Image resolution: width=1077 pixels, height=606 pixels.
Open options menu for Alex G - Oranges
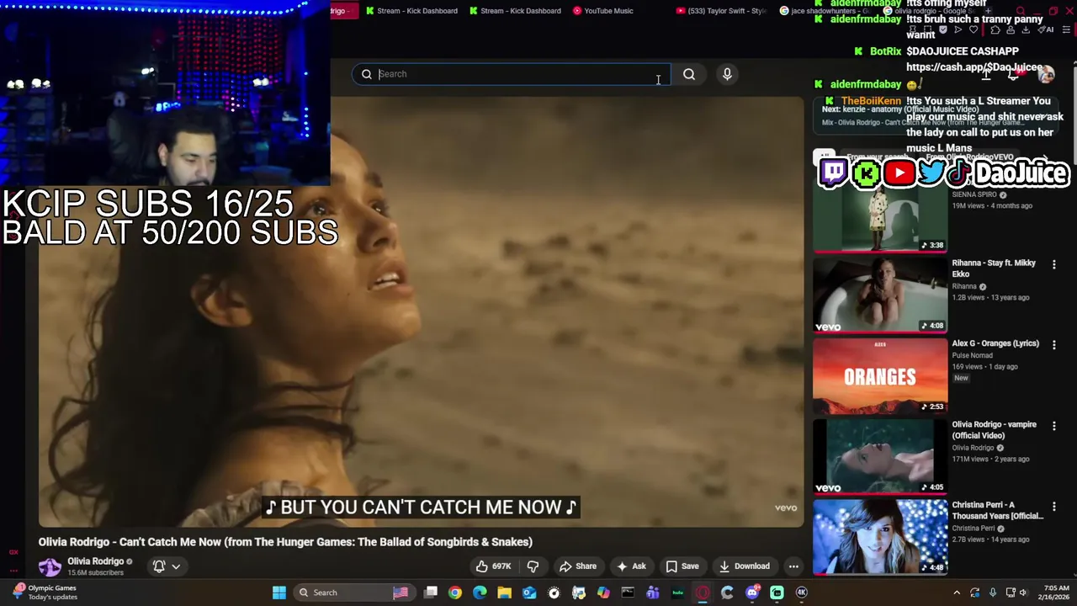click(1053, 345)
